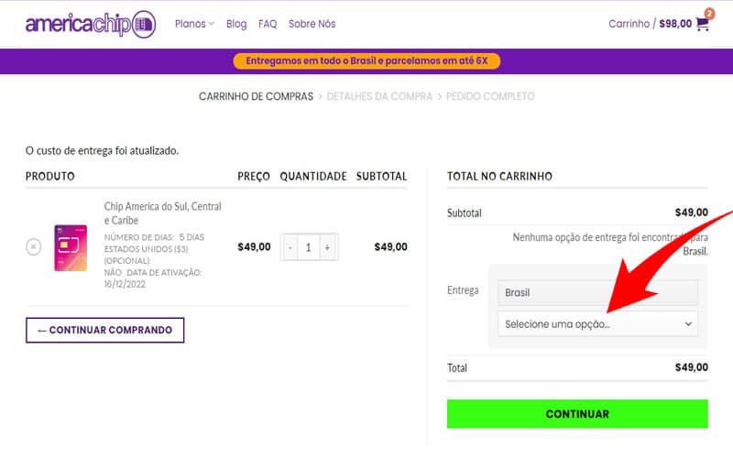Image resolution: width=733 pixels, height=458 pixels.
Task: Expand the Planos menu
Action: tap(194, 24)
